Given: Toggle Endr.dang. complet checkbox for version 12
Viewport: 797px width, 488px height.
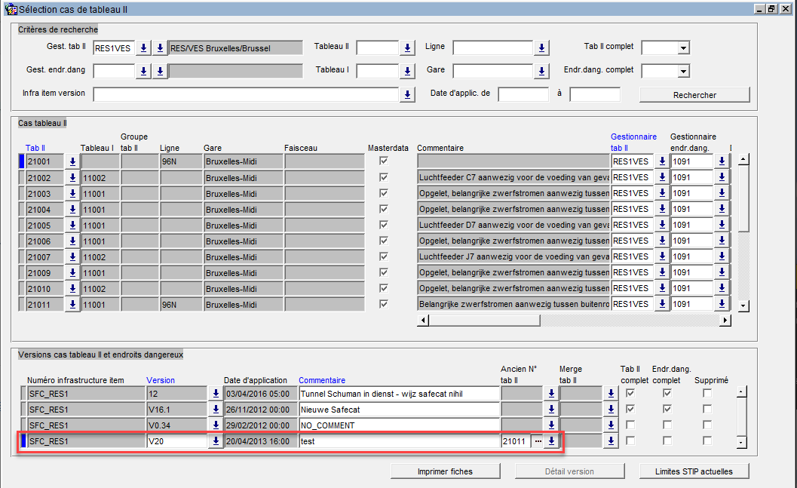Looking at the screenshot, I should tap(667, 393).
